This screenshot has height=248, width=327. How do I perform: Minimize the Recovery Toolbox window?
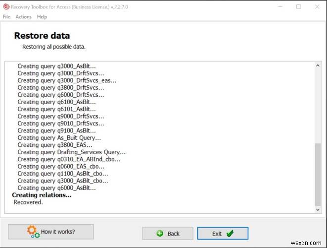click(x=280, y=6)
